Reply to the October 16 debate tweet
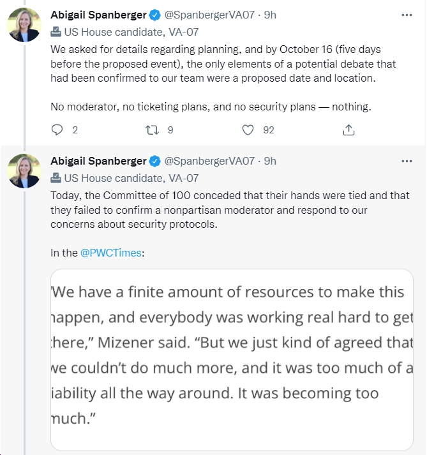The height and width of the screenshot is (455, 427). (x=57, y=130)
